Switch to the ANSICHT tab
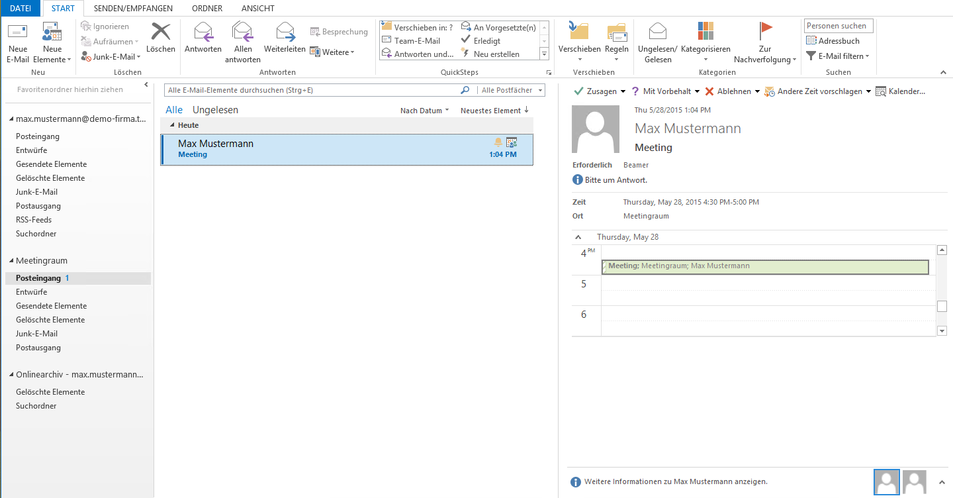The width and height of the screenshot is (953, 498). [x=258, y=9]
